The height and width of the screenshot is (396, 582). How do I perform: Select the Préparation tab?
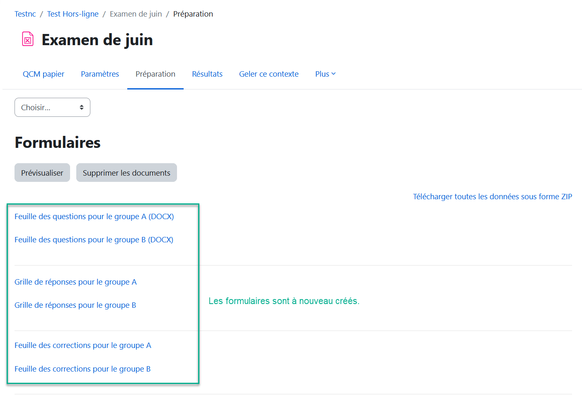[155, 74]
